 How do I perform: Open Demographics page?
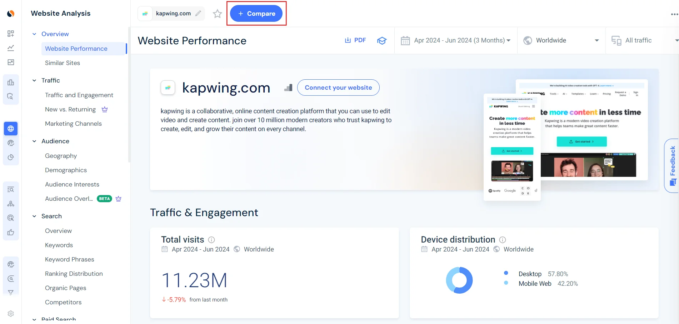66,170
